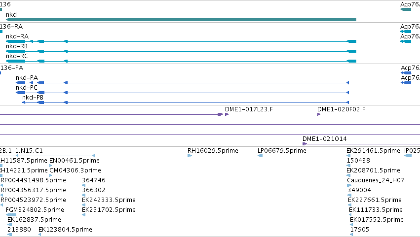Select the FGM324B02.5prime EST label
The image size is (420, 237).
pyautogui.click(x=35, y=210)
